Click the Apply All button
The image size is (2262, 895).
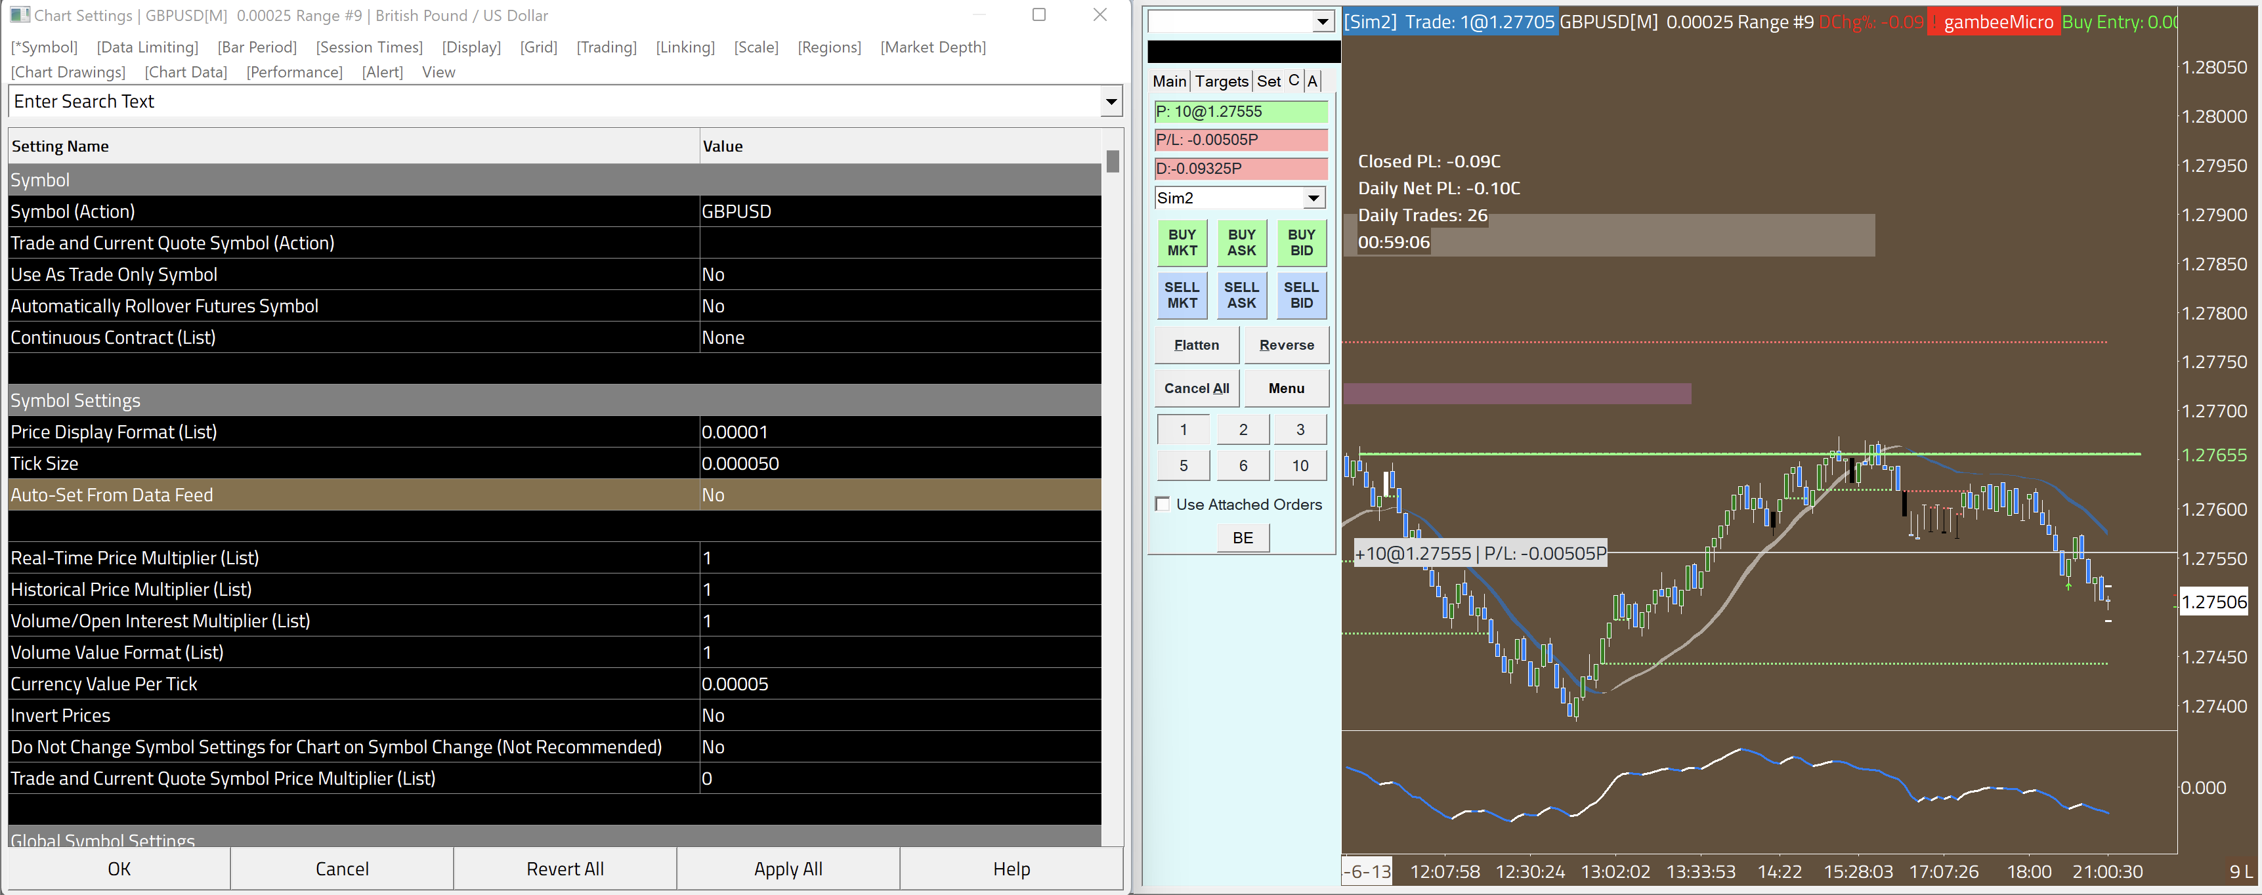click(788, 869)
